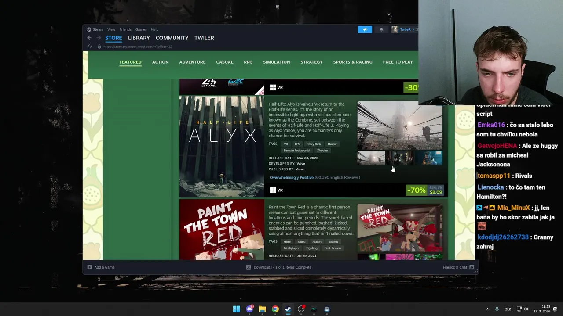This screenshot has width=563, height=316.
Task: Select the RPG category tab
Action: [248, 62]
